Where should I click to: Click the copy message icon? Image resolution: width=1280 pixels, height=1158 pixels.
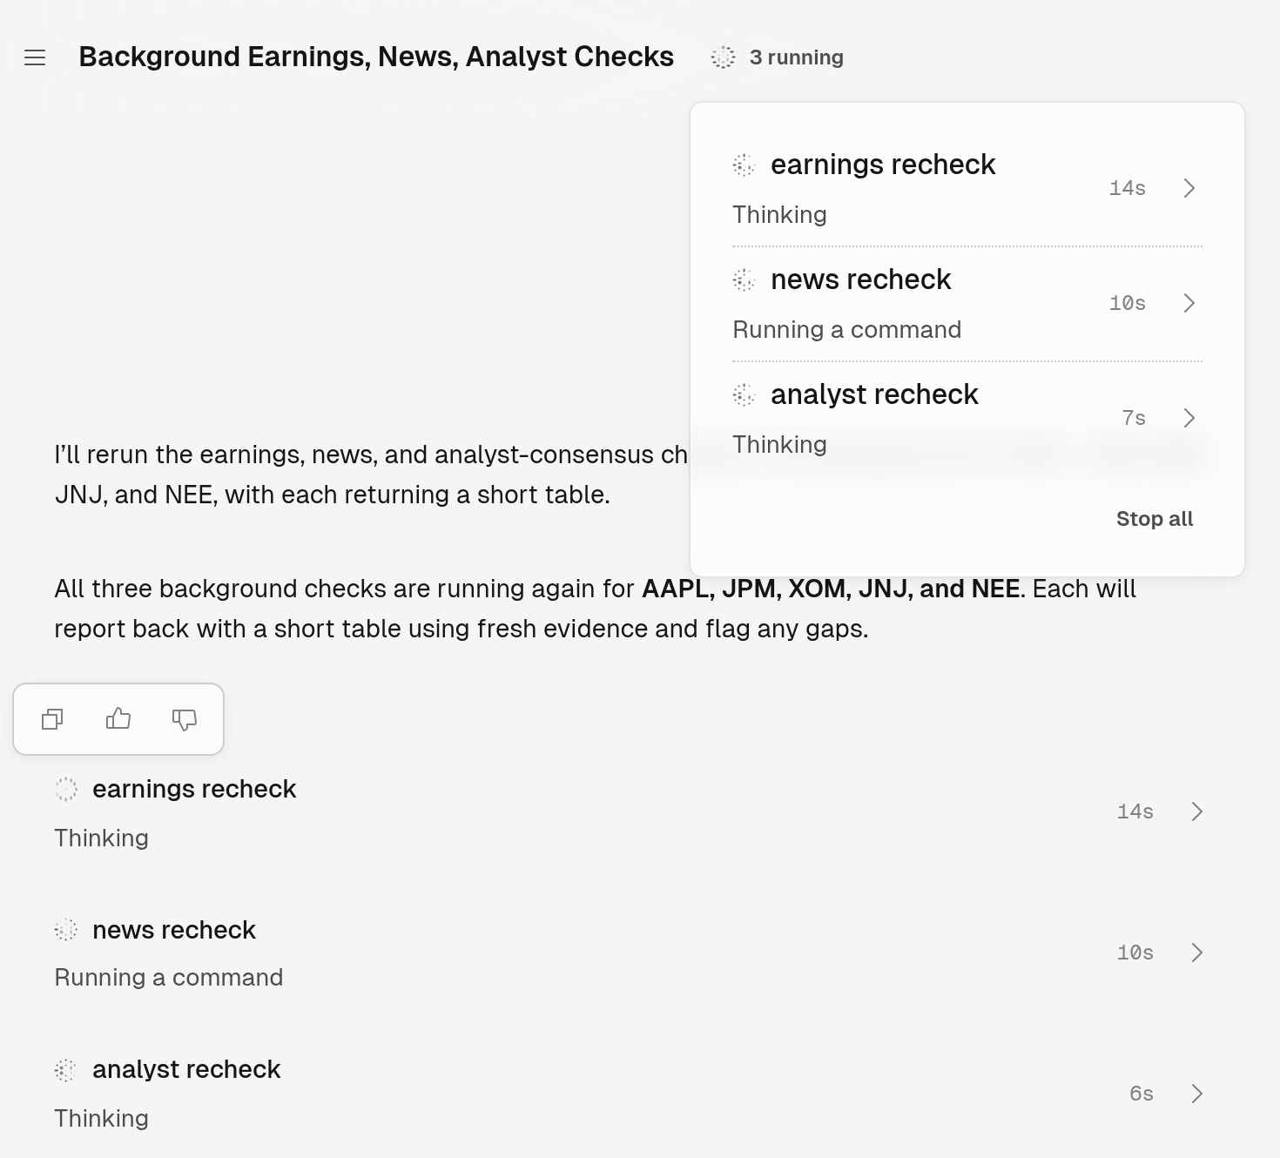pyautogui.click(x=52, y=719)
